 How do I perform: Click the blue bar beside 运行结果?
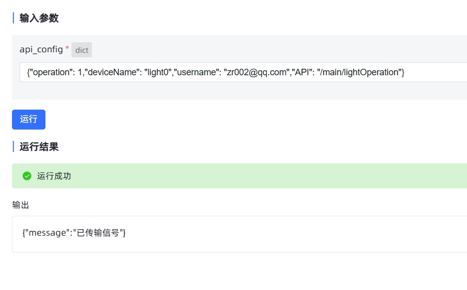13,146
